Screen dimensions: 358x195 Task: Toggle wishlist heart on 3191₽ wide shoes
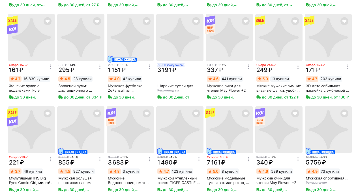point(196,21)
